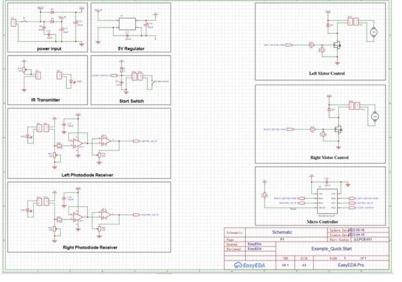
Task: Select the LEFT_MOTOR_PWM net port in Left Motor Control
Action: click(289, 45)
